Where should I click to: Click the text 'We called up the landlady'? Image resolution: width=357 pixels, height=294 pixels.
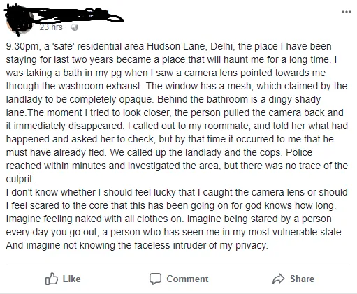166,153
